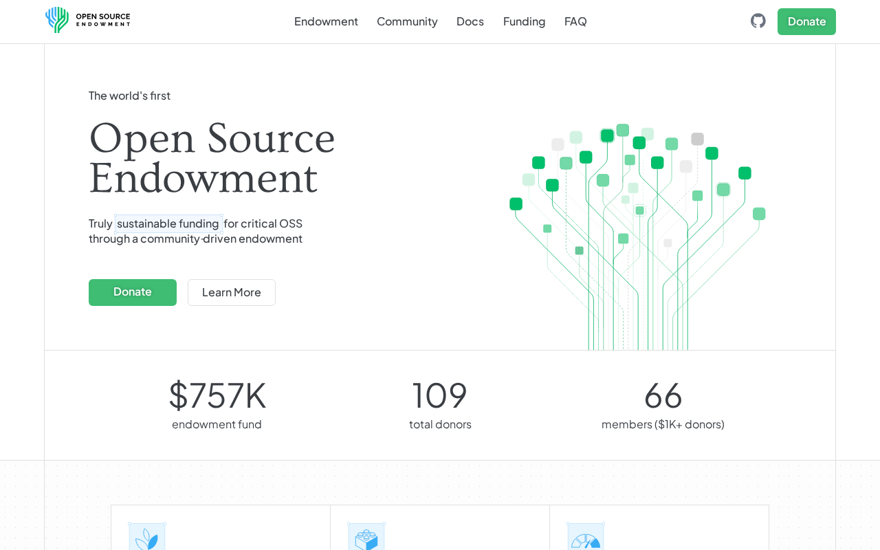Go to the Community nav item
Viewport: 880px width, 550px height.
pos(407,21)
